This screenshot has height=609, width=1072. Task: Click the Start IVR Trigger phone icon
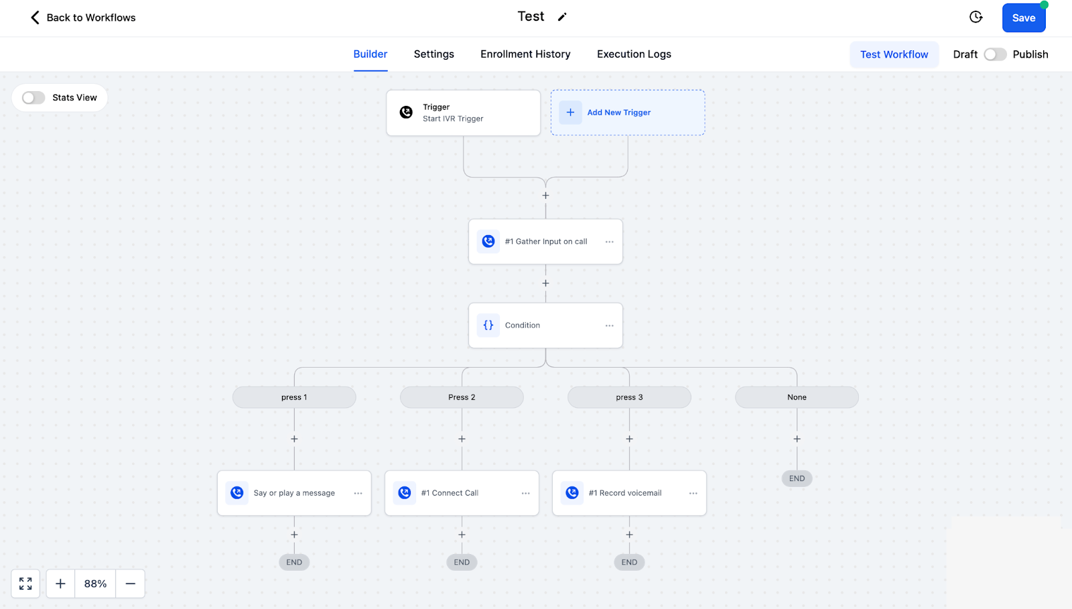click(x=406, y=113)
